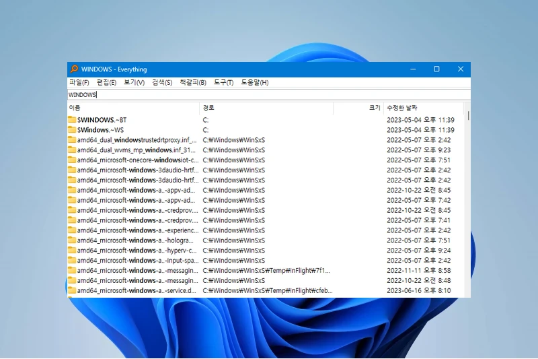Image resolution: width=538 pixels, height=359 pixels.
Task: Open the 검색(S) menu
Action: [162, 82]
